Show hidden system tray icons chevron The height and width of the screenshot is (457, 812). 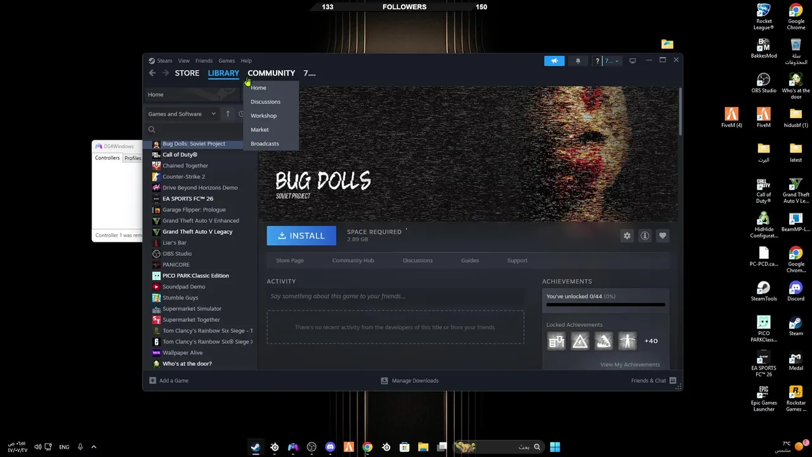(x=94, y=447)
